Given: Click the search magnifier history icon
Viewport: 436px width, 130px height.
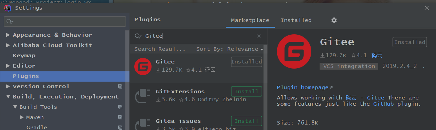Looking at the screenshot, I should pyautogui.click(x=138, y=36).
